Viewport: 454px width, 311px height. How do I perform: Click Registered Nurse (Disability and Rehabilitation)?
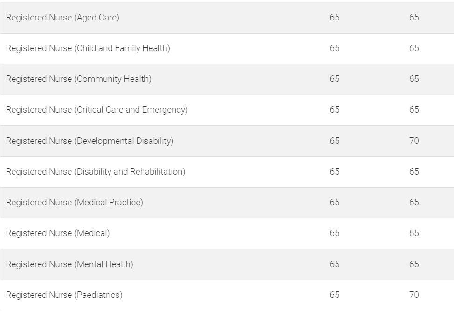(96, 171)
